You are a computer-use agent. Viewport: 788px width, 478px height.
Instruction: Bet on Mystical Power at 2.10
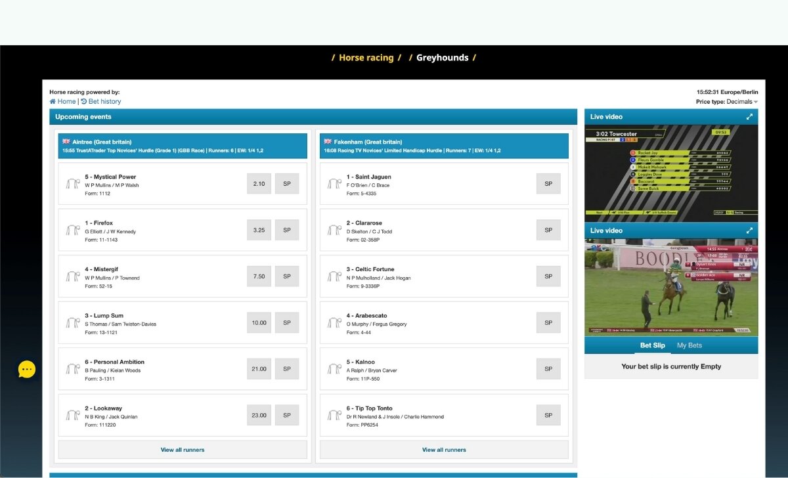coord(259,184)
